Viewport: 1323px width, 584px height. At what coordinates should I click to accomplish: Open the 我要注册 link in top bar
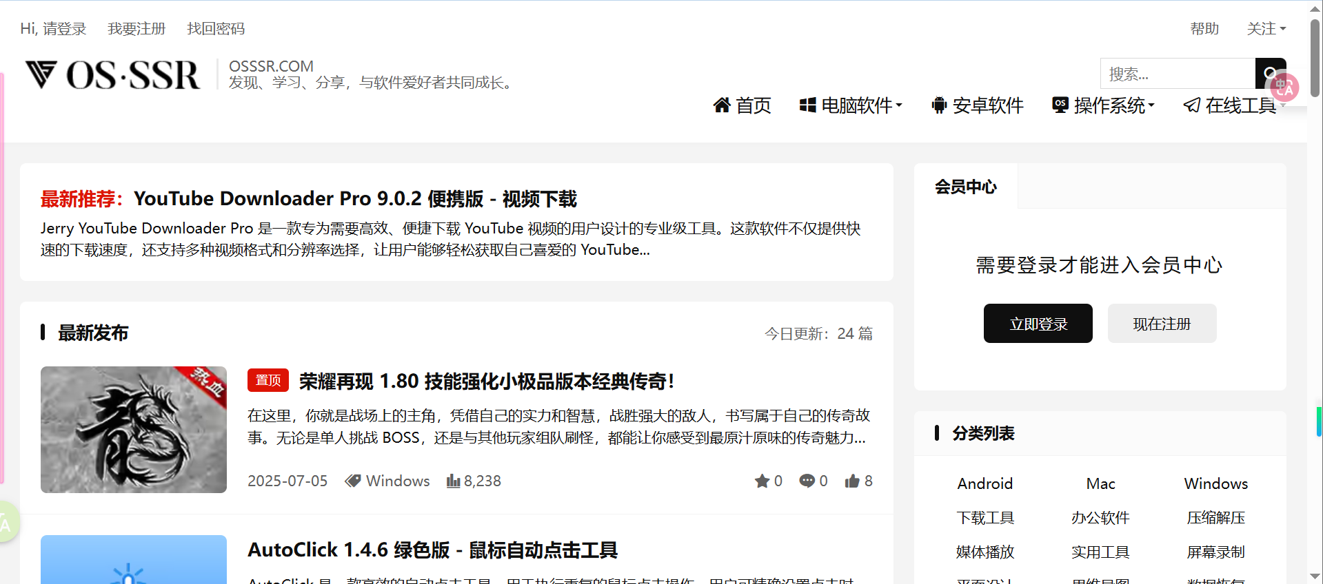coord(137,29)
